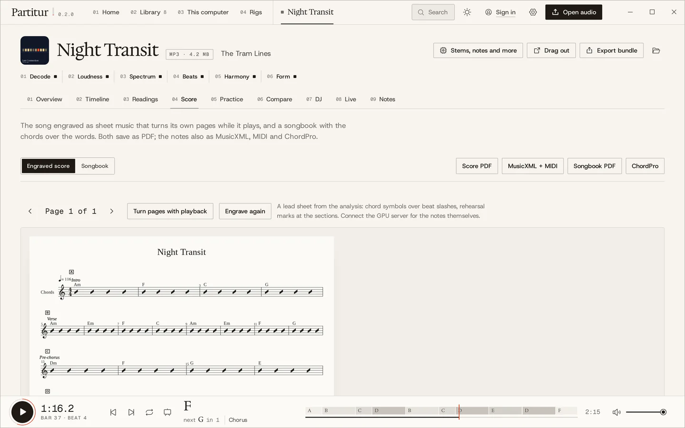Export MusicXML + MIDI
Image resolution: width=685 pixels, height=428 pixels.
tap(532, 166)
